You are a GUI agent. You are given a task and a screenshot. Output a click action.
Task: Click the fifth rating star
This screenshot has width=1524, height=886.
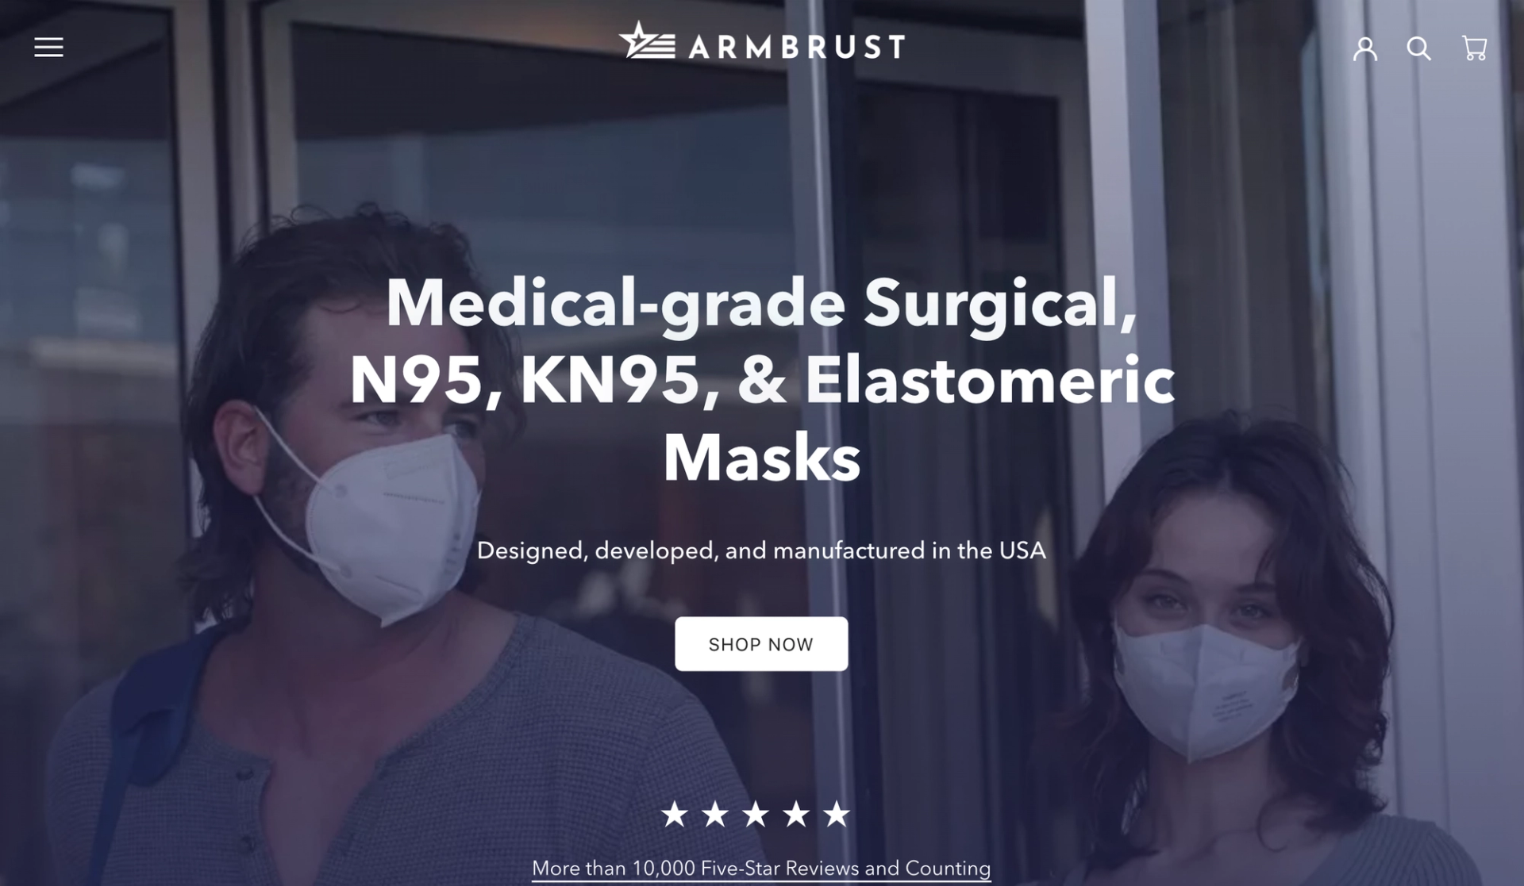(837, 814)
